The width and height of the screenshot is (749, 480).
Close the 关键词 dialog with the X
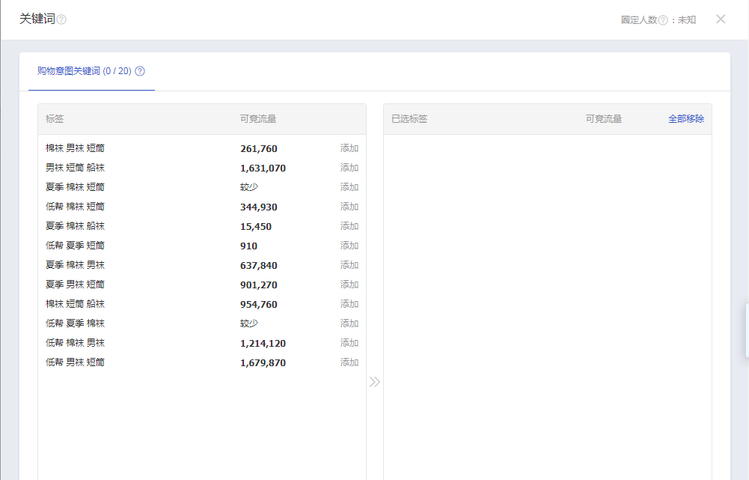(x=721, y=19)
